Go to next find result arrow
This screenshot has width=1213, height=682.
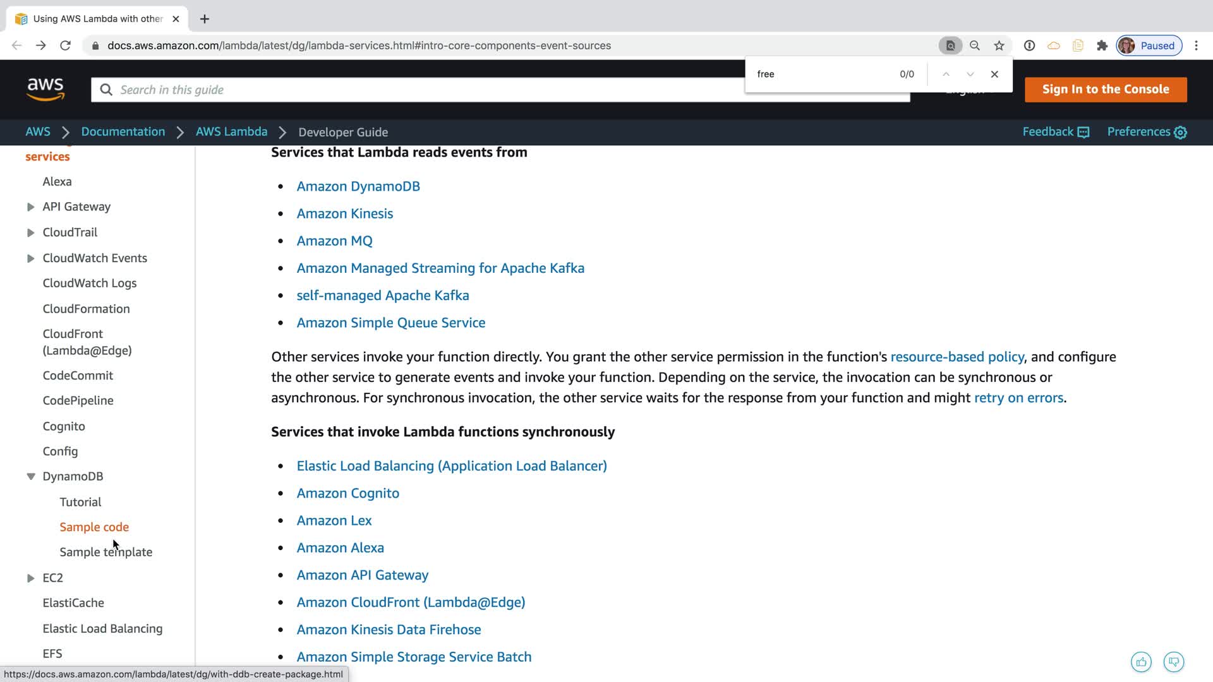point(970,74)
